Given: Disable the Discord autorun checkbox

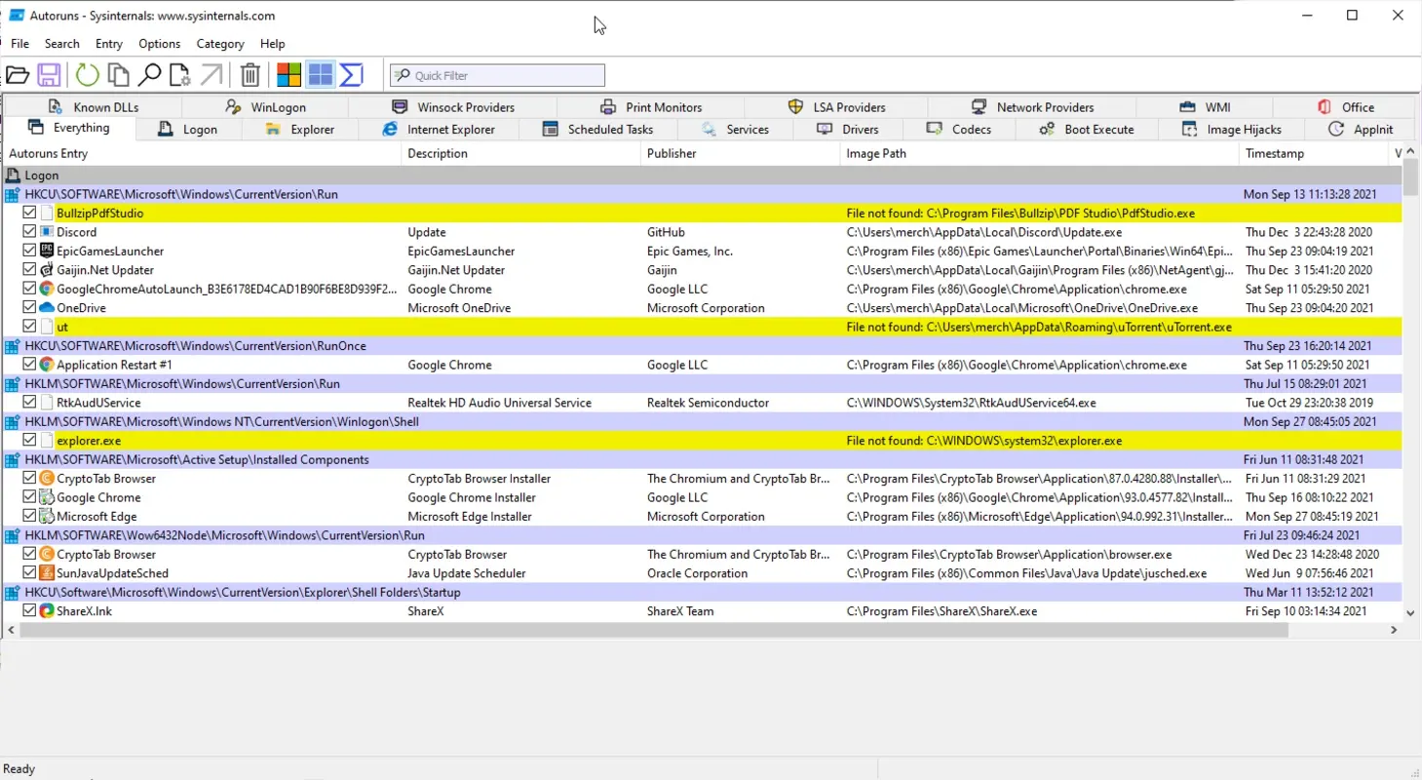Looking at the screenshot, I should [x=30, y=232].
